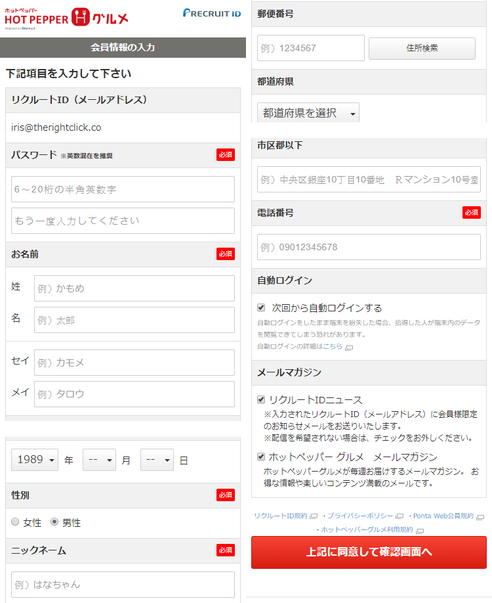Image resolution: width=492 pixels, height=603 pixels.
Task: Open Ponta Web会員規約 link
Action: point(443,516)
